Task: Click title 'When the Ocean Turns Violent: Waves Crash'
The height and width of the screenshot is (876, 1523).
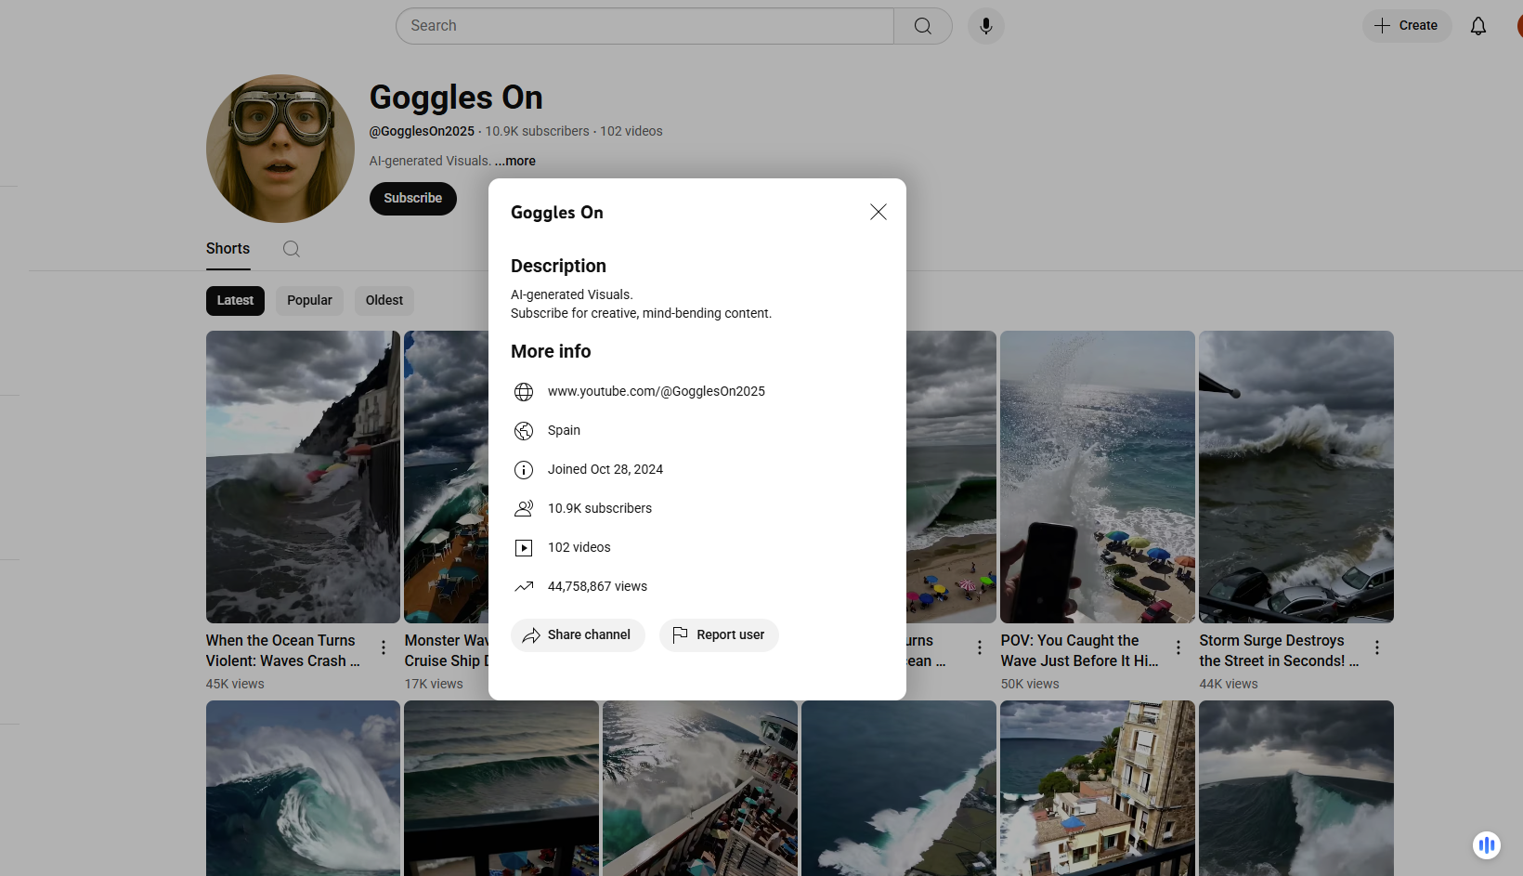Action: (283, 651)
